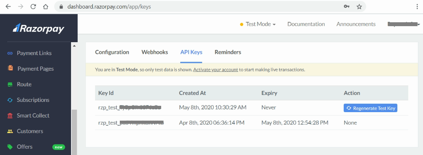Click the Subscriptions refresh-arrows icon
This screenshot has height=155, width=423.
(10, 100)
